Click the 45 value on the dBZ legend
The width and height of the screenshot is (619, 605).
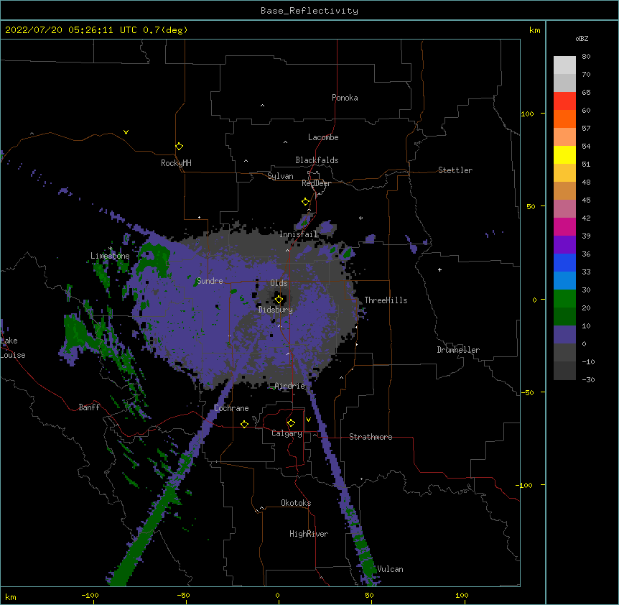click(x=586, y=200)
